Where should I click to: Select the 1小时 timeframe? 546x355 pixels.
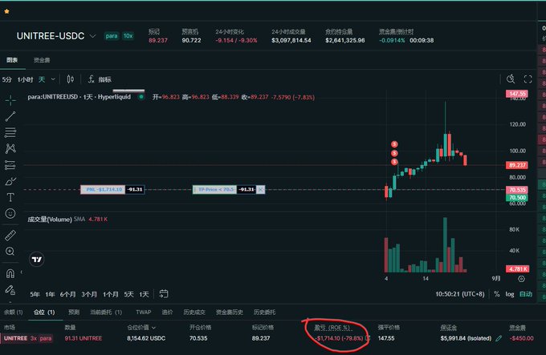point(25,79)
